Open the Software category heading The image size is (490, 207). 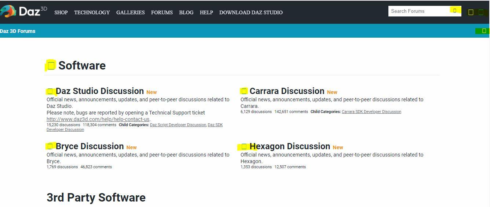(x=82, y=65)
